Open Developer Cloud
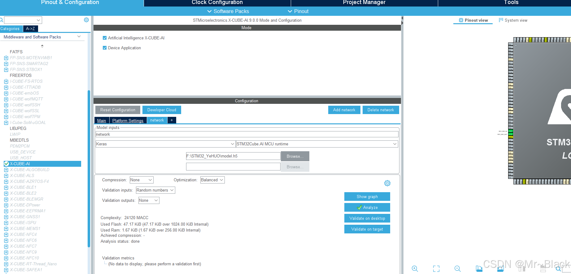Image resolution: width=571 pixels, height=274 pixels. (162, 110)
